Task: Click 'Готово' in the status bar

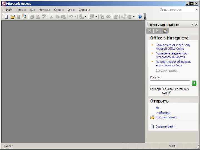Action: [9, 146]
